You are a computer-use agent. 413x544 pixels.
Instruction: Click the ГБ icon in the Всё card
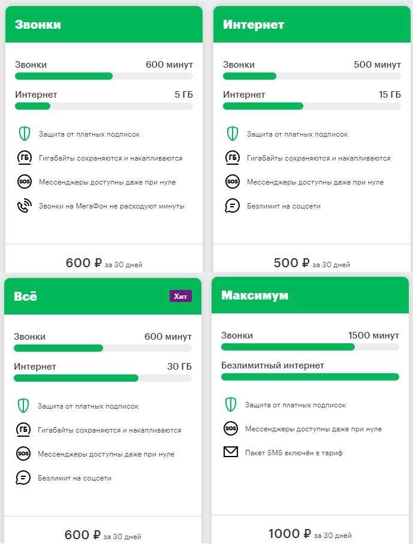click(23, 430)
